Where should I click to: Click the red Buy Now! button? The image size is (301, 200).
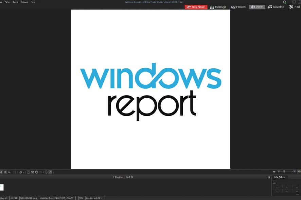click(196, 7)
